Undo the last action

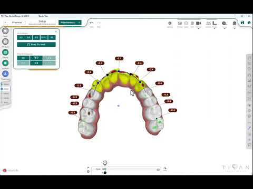point(91,23)
